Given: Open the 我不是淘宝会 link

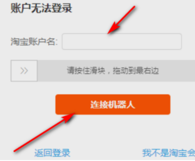Looking at the screenshot, I should 169,153.
